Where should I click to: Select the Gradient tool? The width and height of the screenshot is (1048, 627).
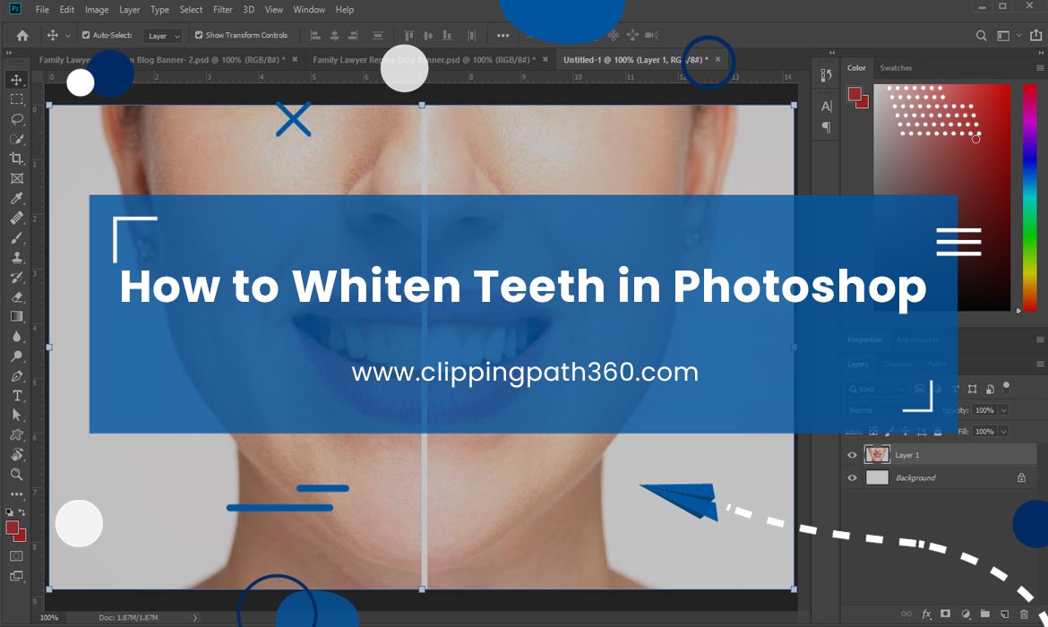17,317
